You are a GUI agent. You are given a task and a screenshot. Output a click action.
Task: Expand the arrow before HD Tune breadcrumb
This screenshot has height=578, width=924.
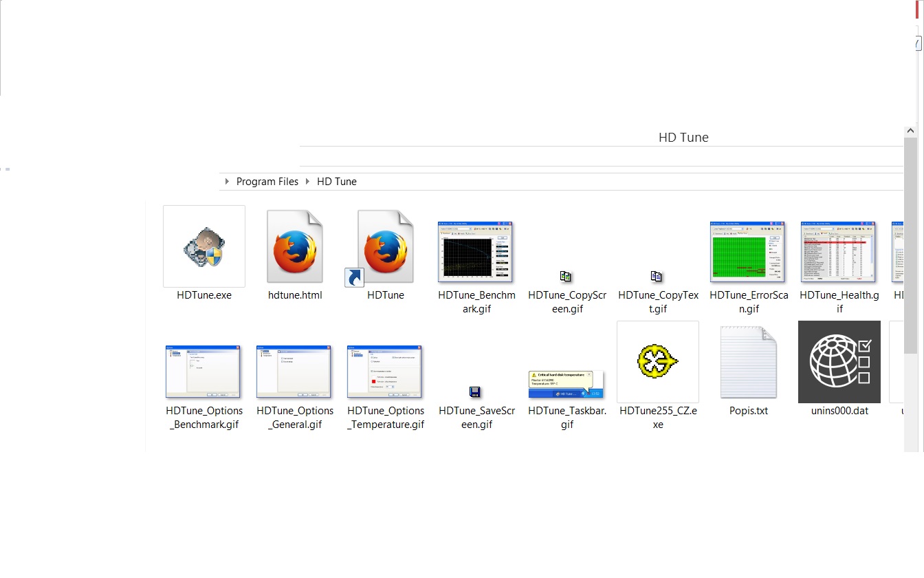coord(308,182)
